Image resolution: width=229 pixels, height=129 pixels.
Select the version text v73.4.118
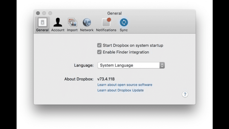(x=106, y=79)
